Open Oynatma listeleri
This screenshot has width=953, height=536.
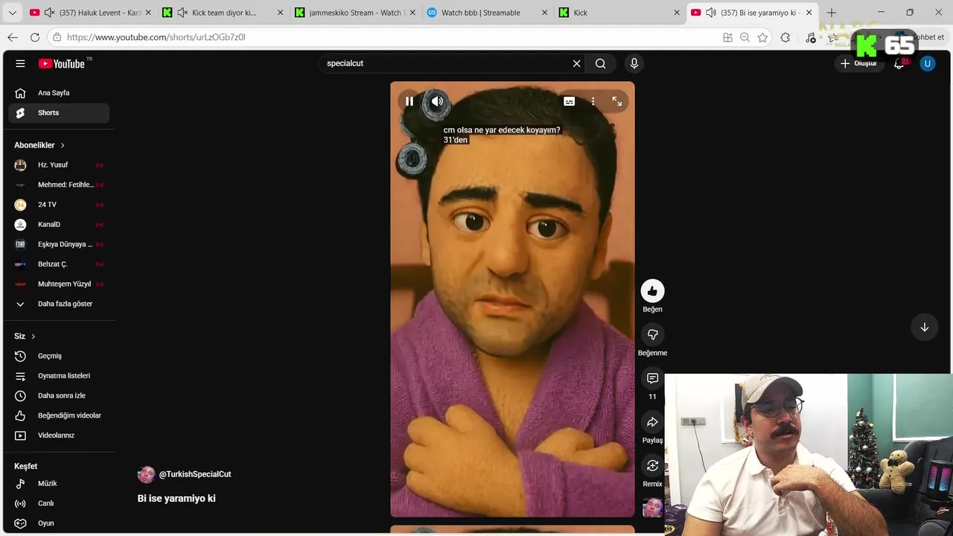point(59,376)
